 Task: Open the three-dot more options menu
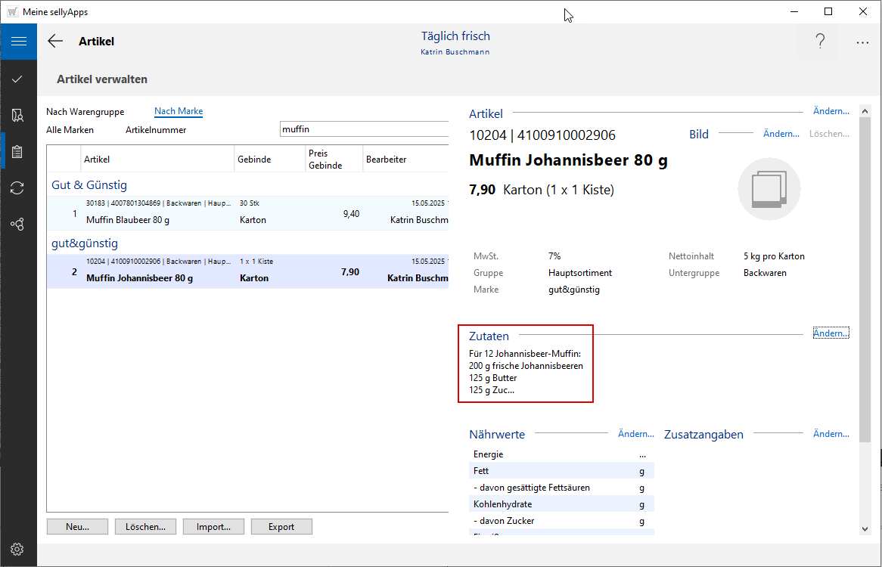tap(862, 42)
